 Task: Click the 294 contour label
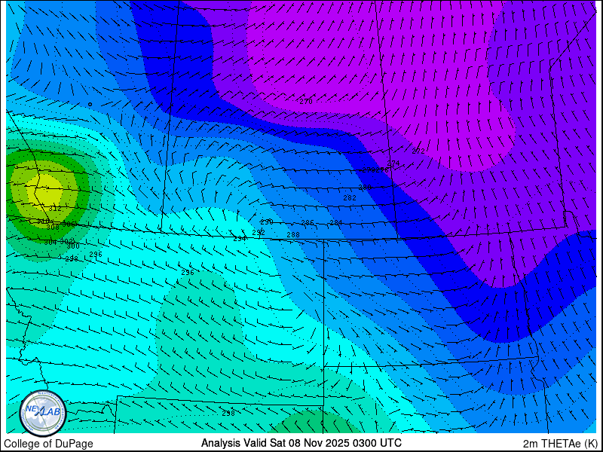(x=240, y=239)
